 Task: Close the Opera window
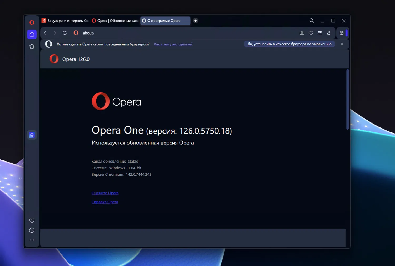[x=344, y=21]
